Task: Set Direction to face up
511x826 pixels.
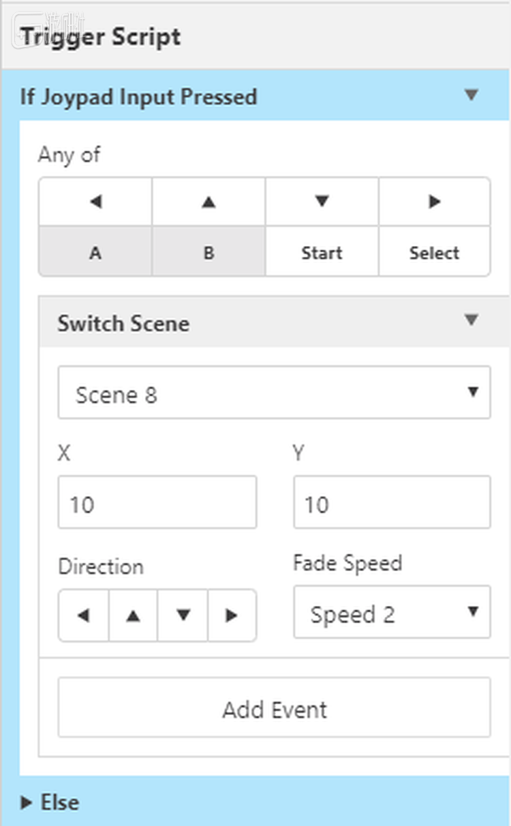Action: coord(133,615)
